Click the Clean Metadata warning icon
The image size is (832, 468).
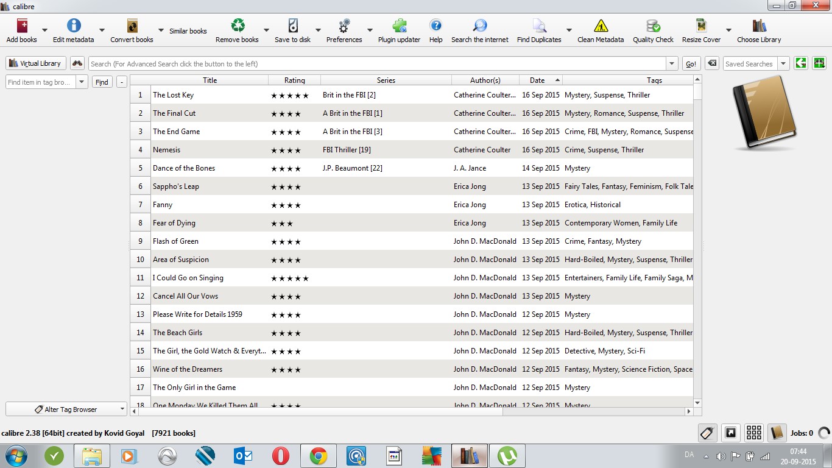click(x=601, y=26)
